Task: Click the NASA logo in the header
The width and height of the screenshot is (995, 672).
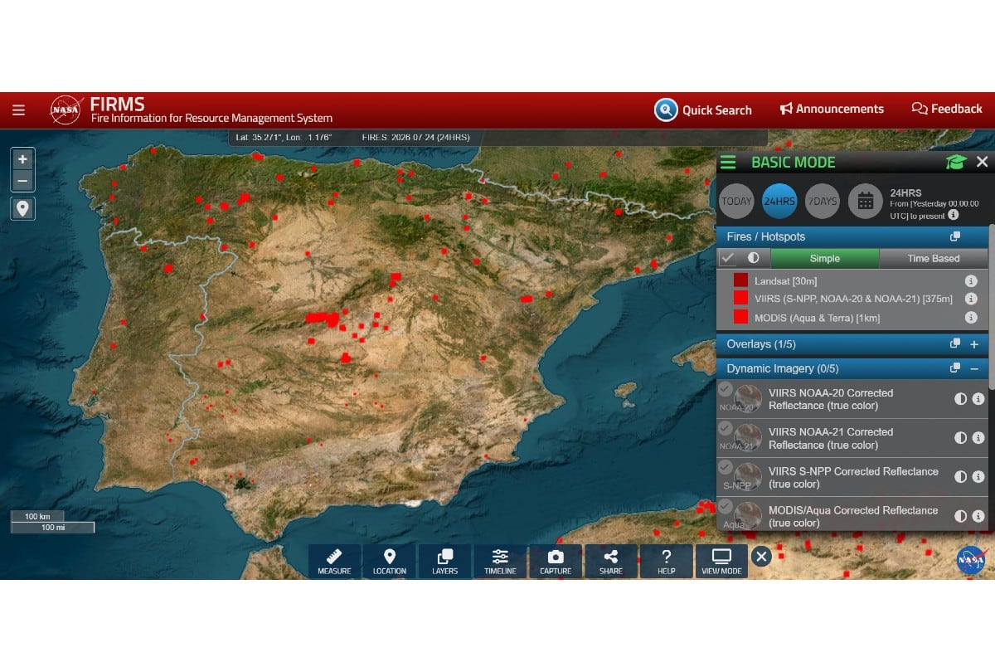Action: coord(66,110)
